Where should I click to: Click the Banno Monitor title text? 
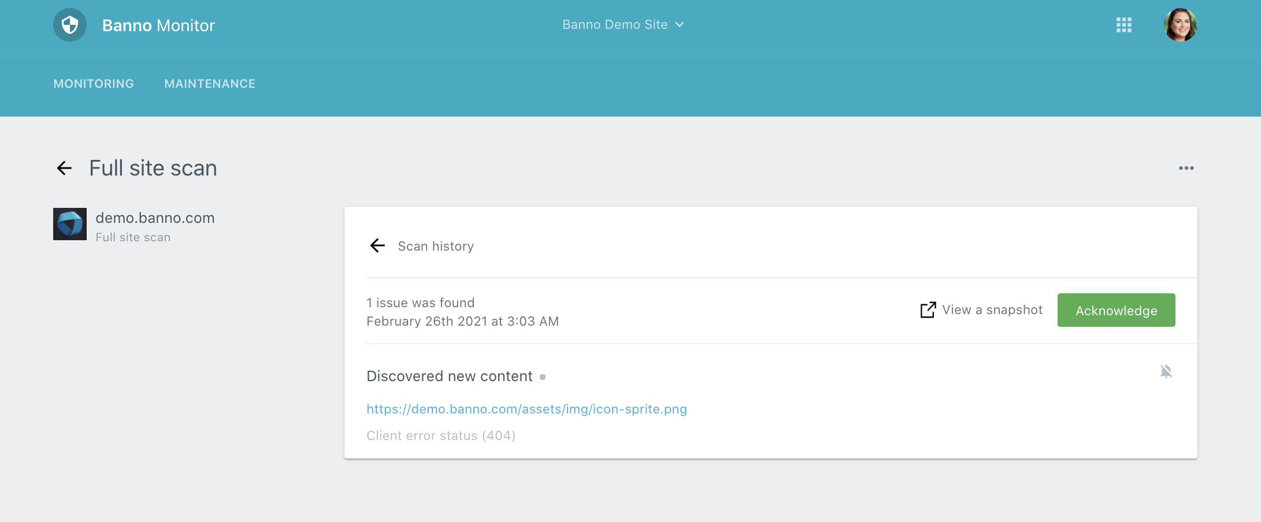coord(158,25)
